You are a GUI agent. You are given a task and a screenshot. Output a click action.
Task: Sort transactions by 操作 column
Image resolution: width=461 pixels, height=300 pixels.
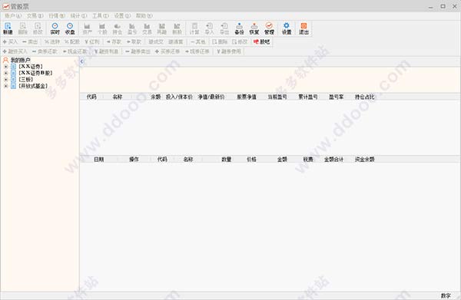(x=134, y=160)
